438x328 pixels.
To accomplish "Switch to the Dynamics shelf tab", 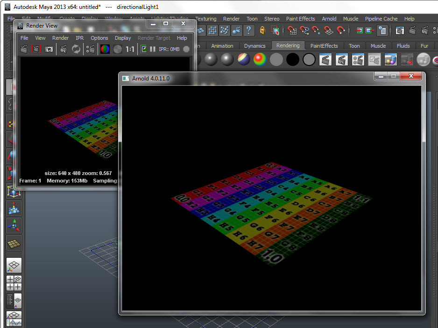I will point(254,46).
